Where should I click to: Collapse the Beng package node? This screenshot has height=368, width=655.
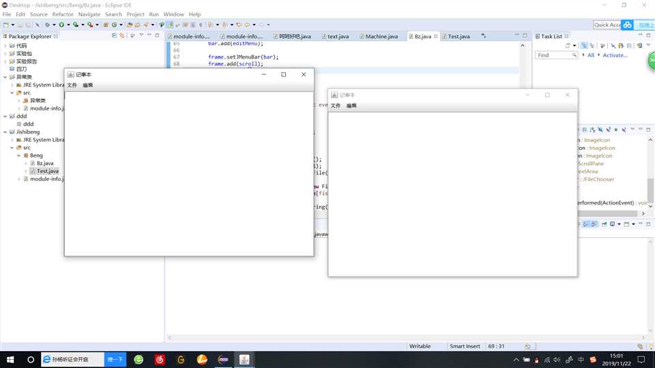[x=19, y=155]
